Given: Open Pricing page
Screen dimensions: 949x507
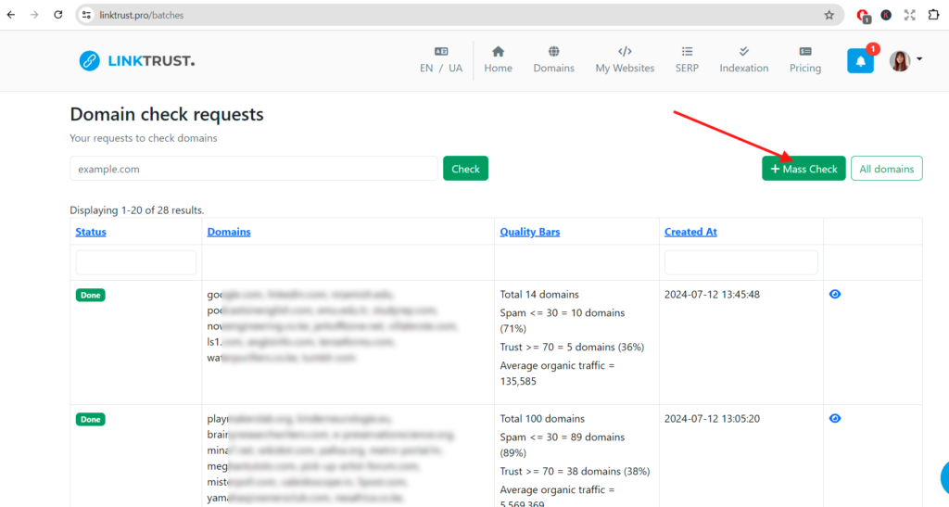Looking at the screenshot, I should click(804, 60).
